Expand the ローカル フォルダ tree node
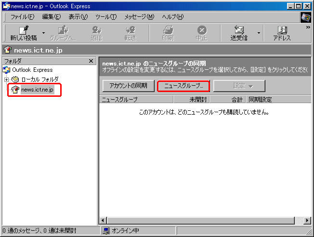The image size is (314, 237). [6, 80]
